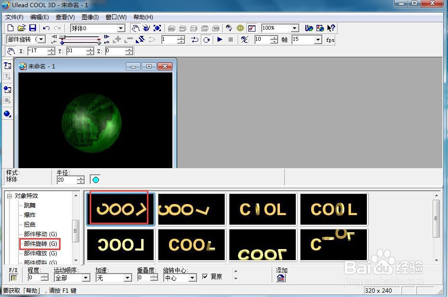Click the total frames field showing 10
Image resolution: width=448 pixels, height=297 pixels.
[262, 39]
